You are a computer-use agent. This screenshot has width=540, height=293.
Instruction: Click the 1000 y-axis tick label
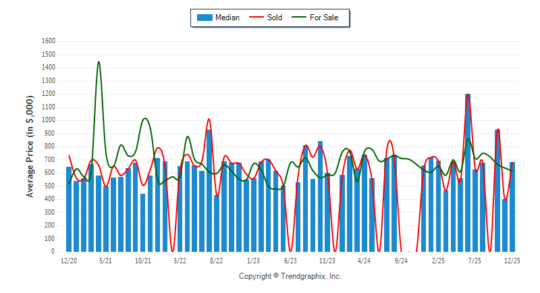tap(48, 120)
